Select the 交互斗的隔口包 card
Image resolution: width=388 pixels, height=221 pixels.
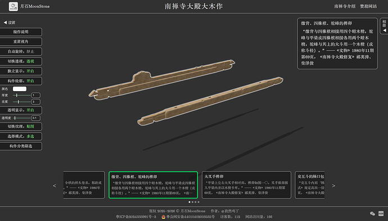point(310,185)
